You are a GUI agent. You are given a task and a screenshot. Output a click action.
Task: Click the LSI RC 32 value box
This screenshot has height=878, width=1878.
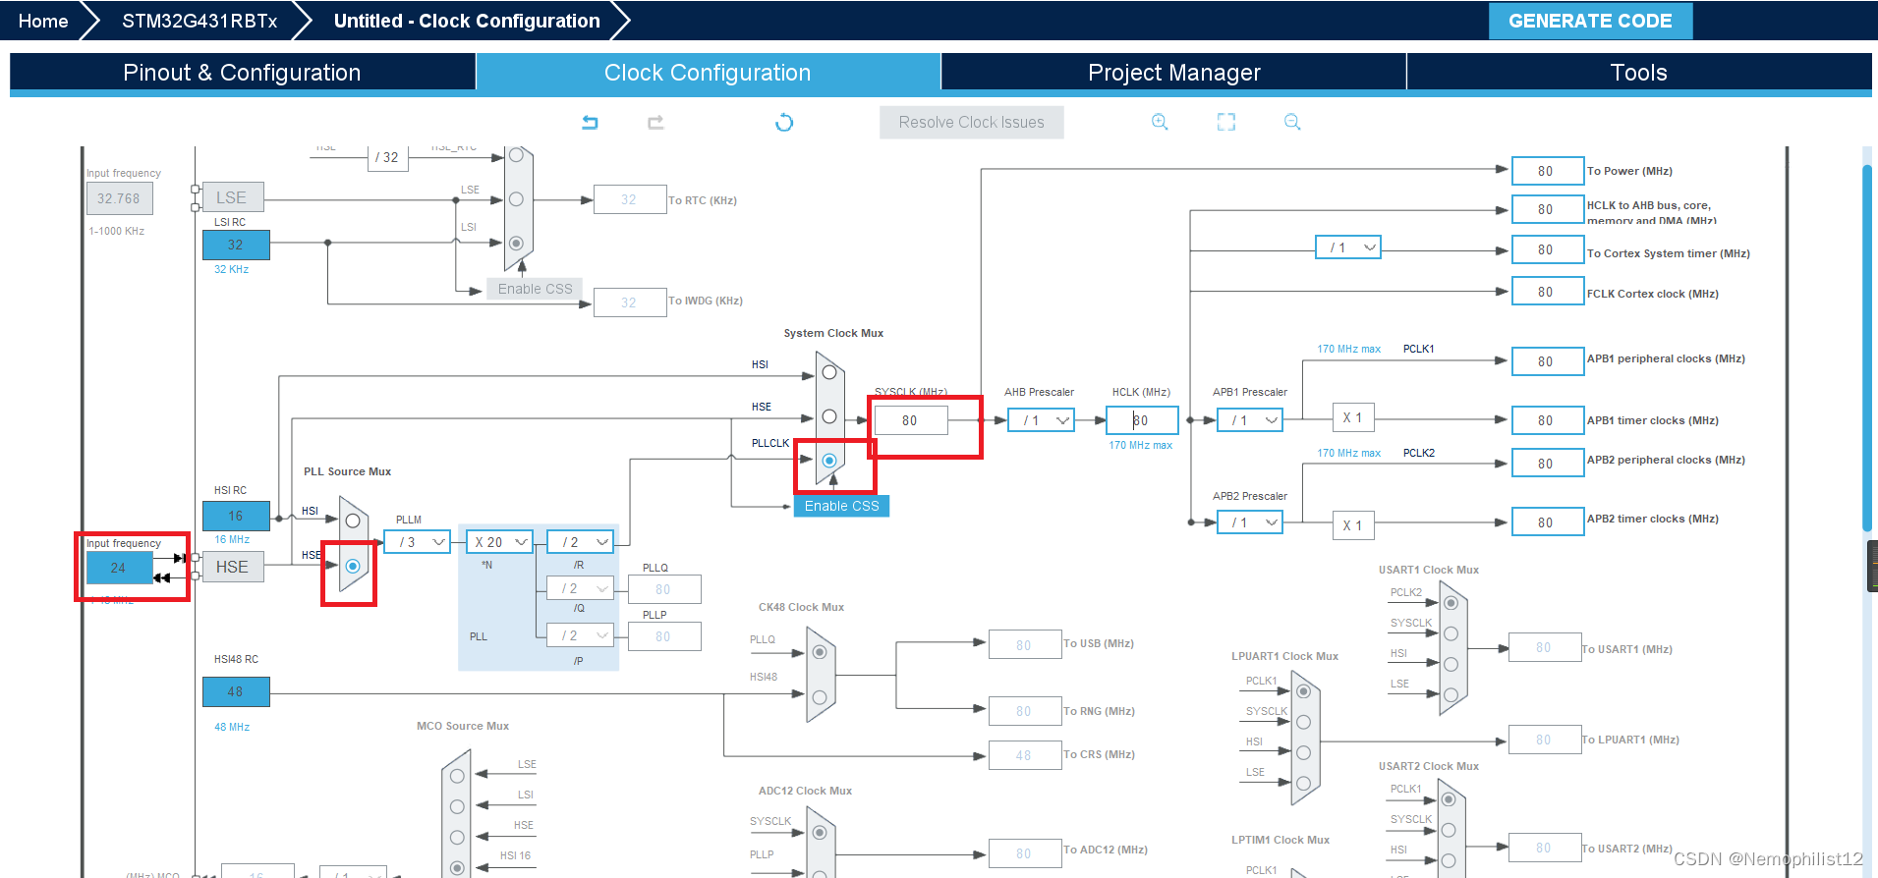click(x=236, y=245)
